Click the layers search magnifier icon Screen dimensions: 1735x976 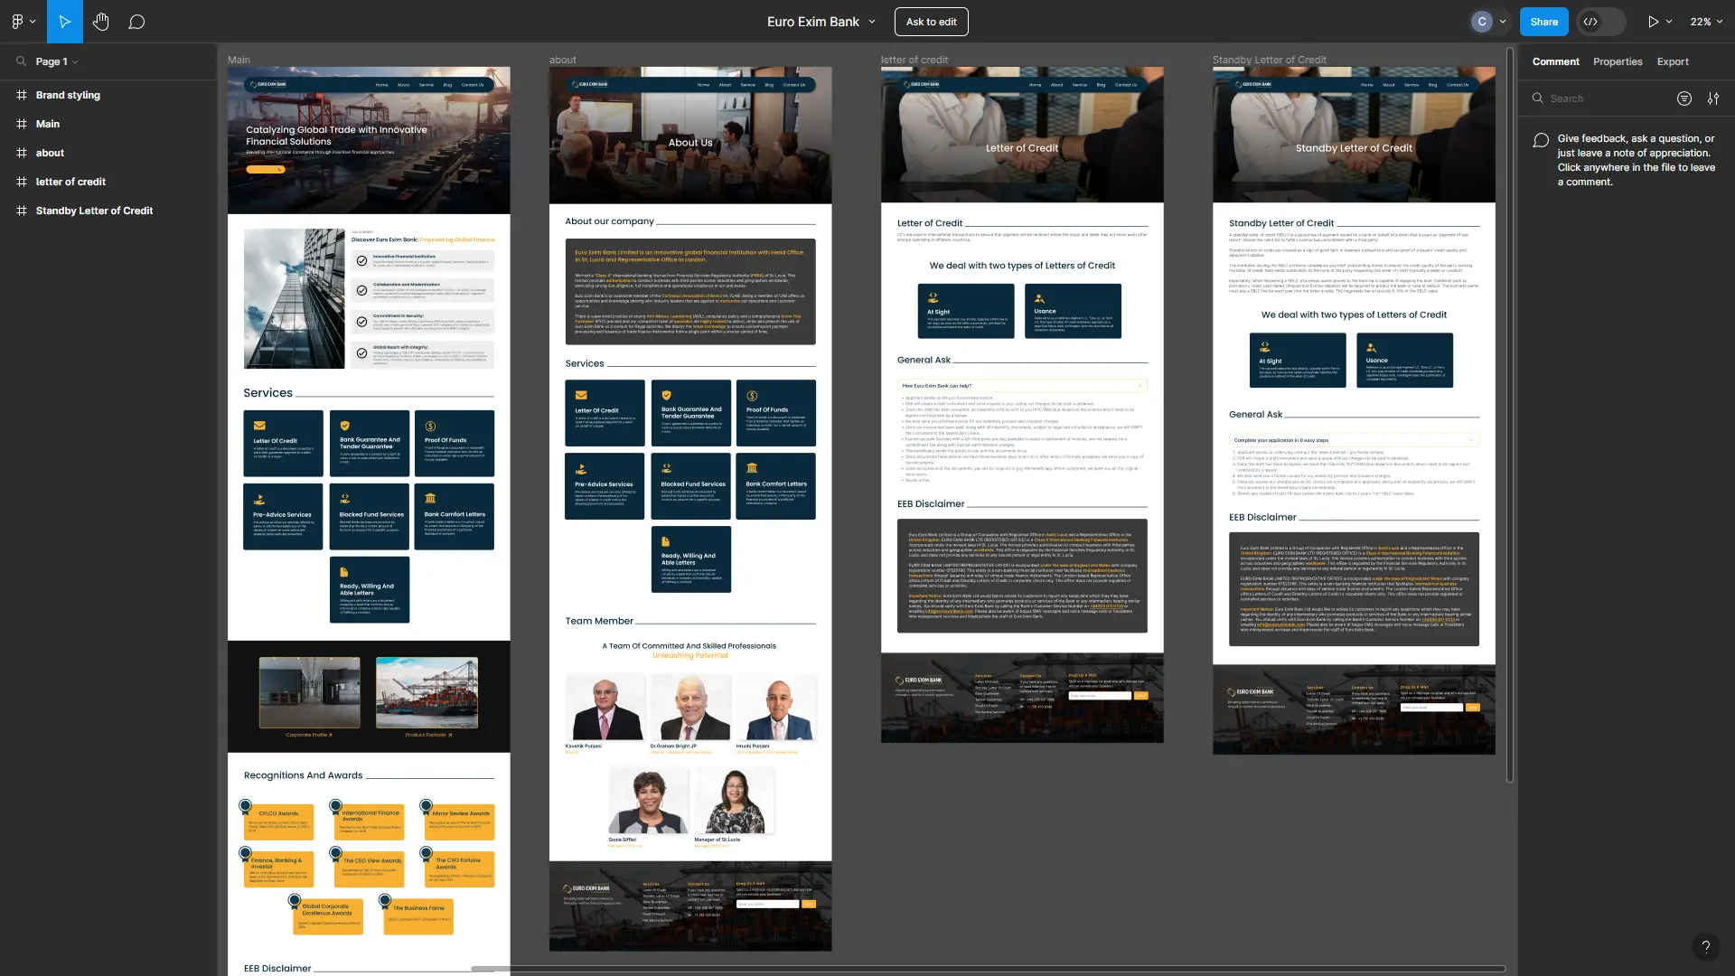point(21,61)
